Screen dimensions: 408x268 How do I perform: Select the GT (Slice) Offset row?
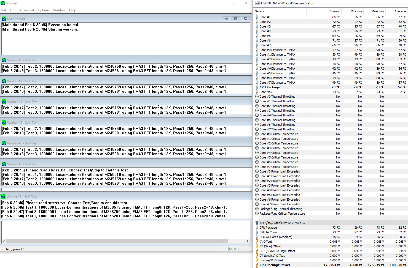pyautogui.click(x=331, y=246)
